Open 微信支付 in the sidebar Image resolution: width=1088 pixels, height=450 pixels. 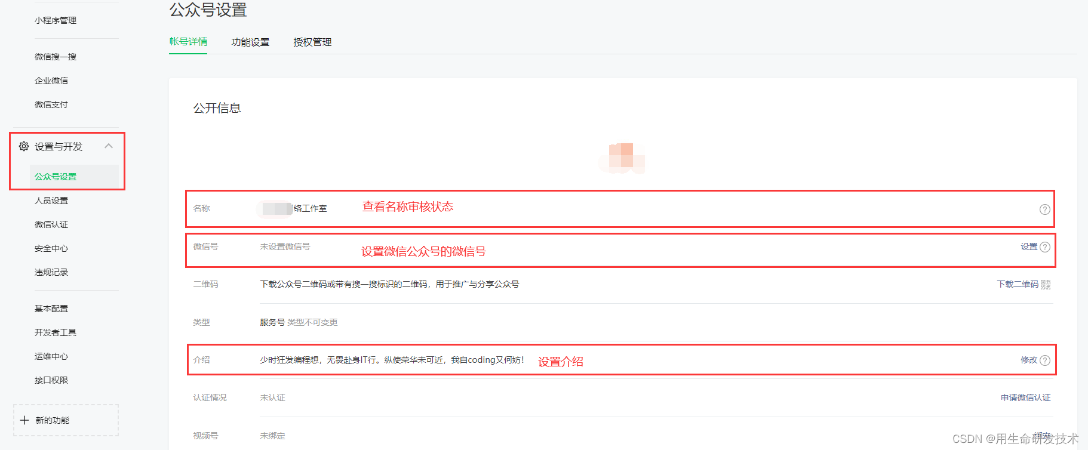51,104
